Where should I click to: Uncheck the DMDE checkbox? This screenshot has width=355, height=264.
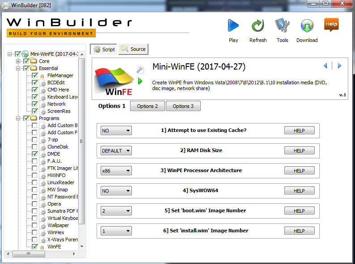[x=34, y=154]
